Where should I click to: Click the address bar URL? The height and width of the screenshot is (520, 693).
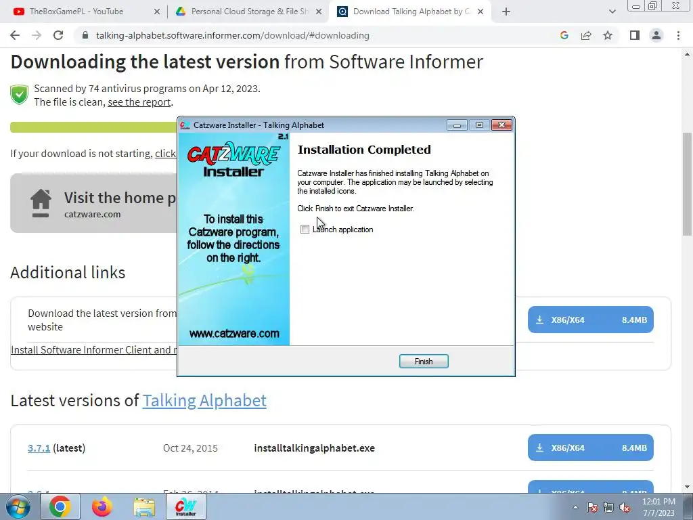[x=233, y=35]
